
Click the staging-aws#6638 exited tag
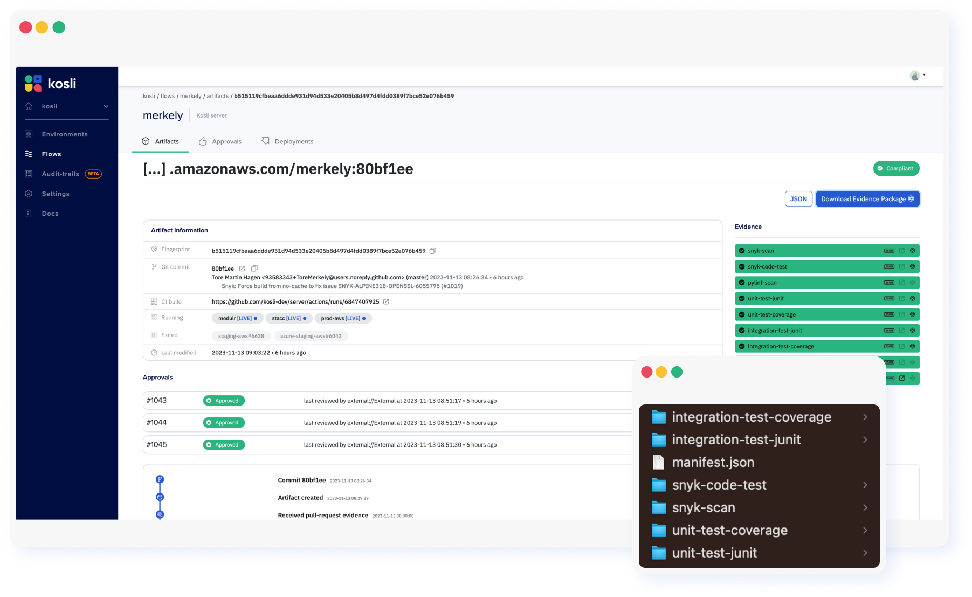pos(241,336)
